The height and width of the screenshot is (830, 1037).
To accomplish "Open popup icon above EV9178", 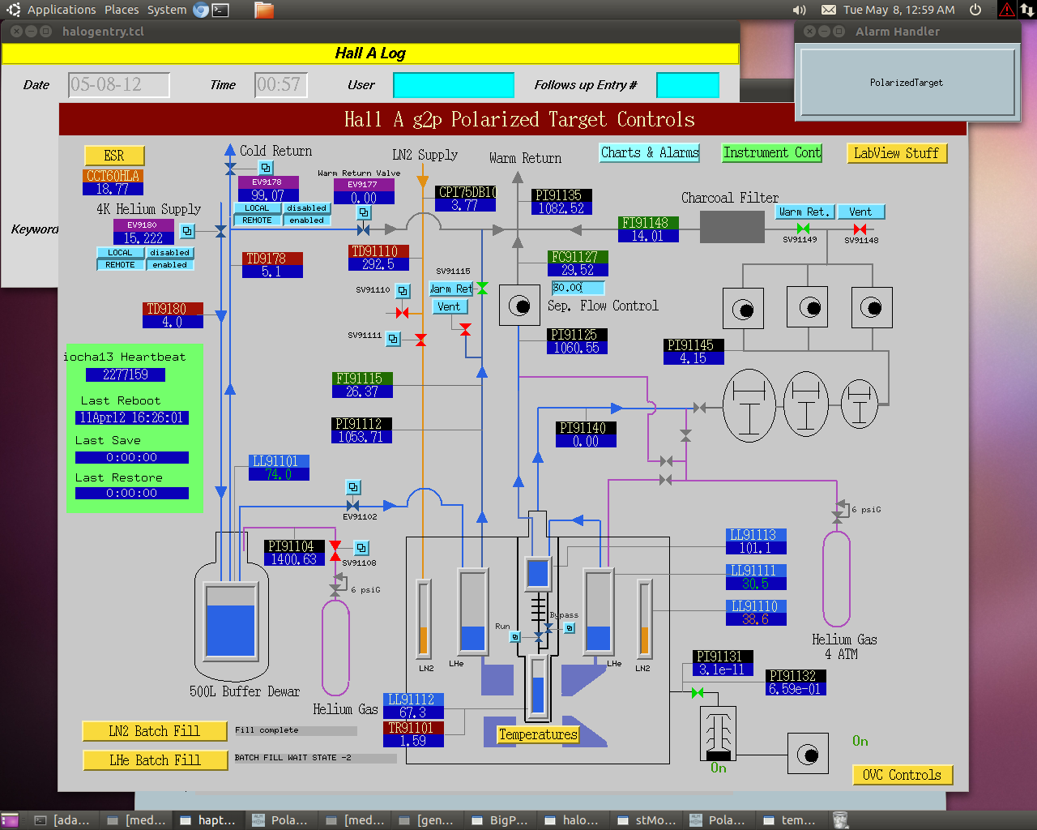I will [x=266, y=168].
